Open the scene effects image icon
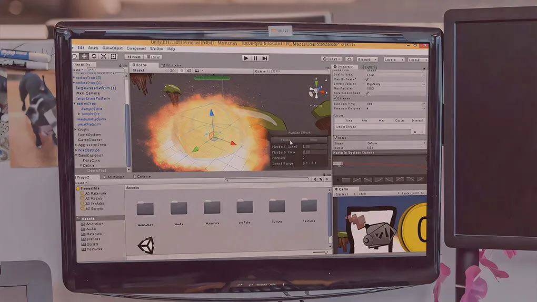The width and height of the screenshot is (537, 302). point(197,71)
